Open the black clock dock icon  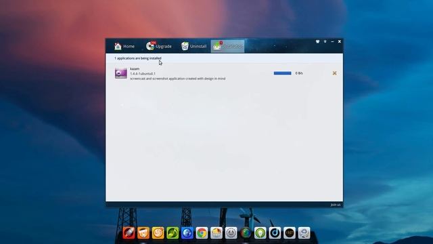[290, 233]
